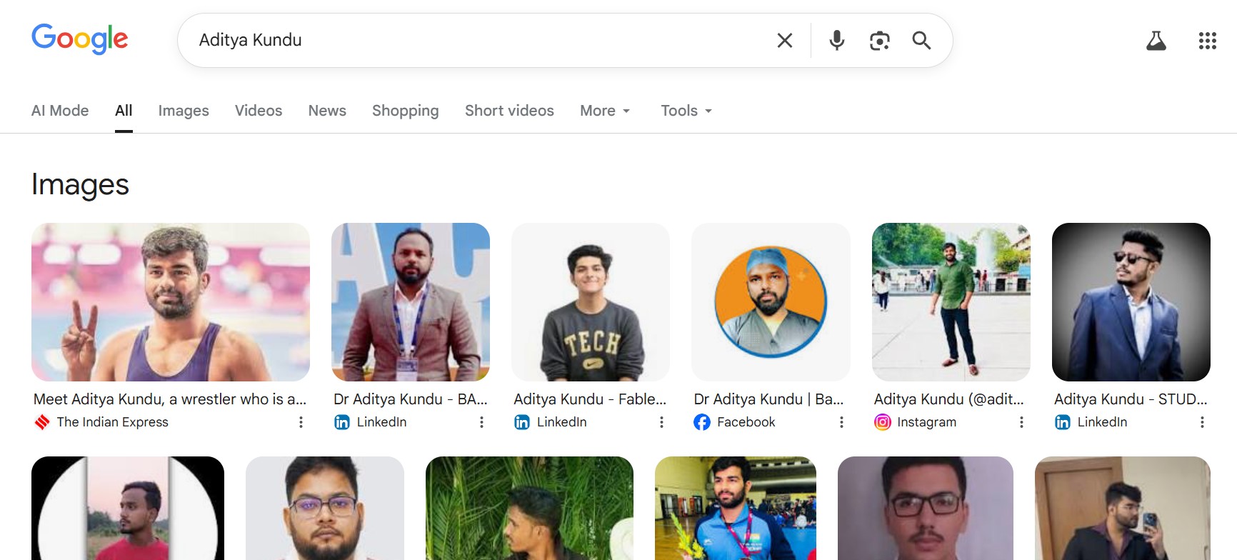
Task: Open options for the Indian Express result
Action: coord(301,422)
